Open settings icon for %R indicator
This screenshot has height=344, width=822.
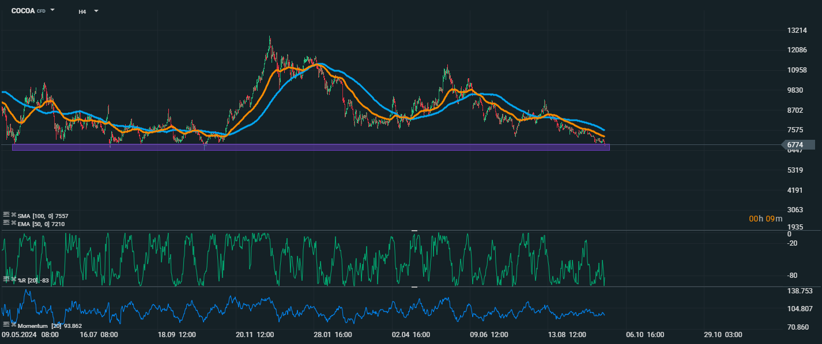6,279
